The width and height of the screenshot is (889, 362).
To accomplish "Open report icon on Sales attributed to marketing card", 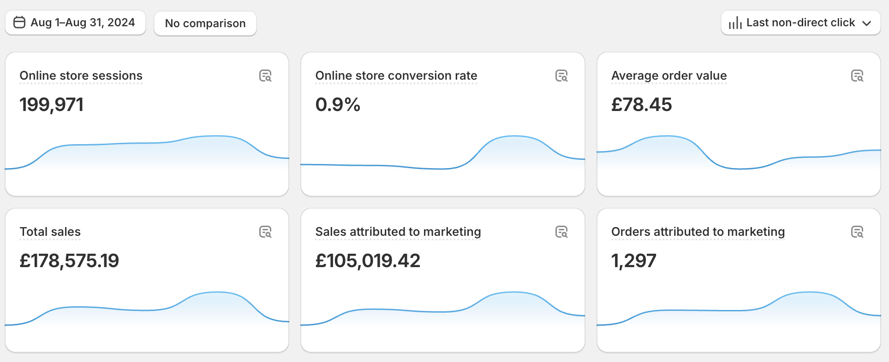I will tap(561, 232).
